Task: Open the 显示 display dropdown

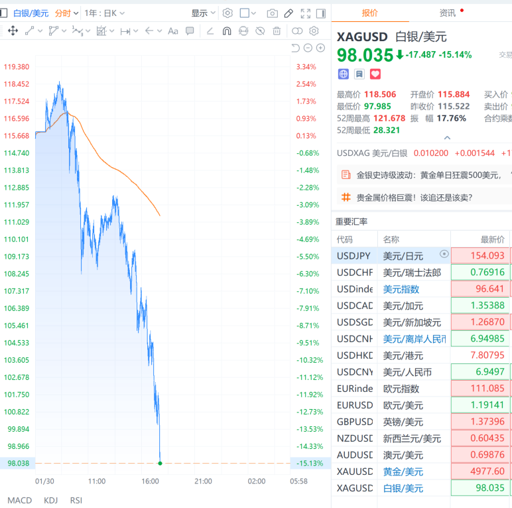Action: point(203,13)
